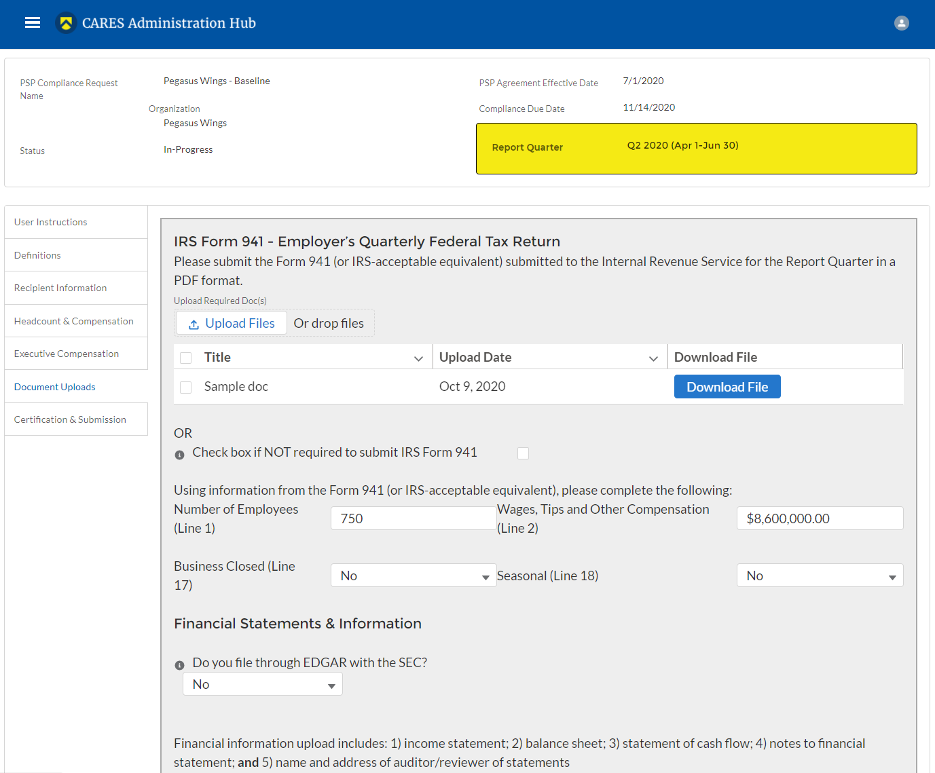Click the Wages, Tips and Compensation field
This screenshot has height=773, width=935.
click(x=820, y=519)
